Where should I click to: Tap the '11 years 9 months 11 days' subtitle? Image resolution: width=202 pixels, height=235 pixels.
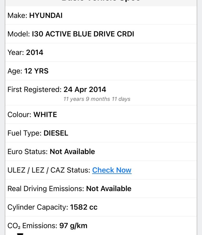point(97,99)
